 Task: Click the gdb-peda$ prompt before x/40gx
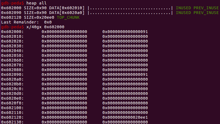(12, 27)
